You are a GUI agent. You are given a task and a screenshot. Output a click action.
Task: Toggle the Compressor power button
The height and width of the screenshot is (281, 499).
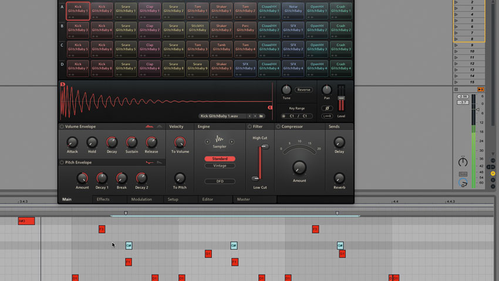(x=278, y=126)
